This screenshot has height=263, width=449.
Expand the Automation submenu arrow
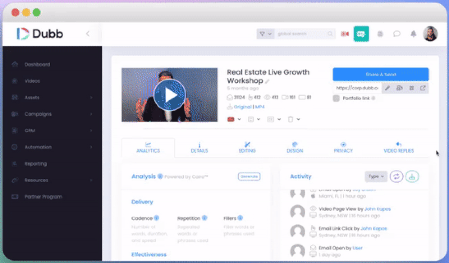pyautogui.click(x=92, y=147)
